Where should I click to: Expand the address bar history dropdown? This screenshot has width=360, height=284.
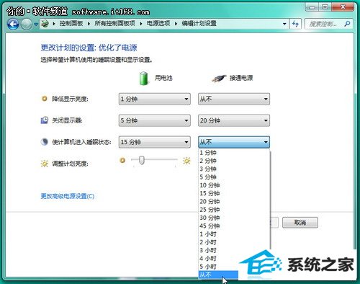pos(284,24)
